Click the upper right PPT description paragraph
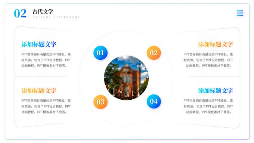This screenshot has width=254, height=143. tap(208, 60)
